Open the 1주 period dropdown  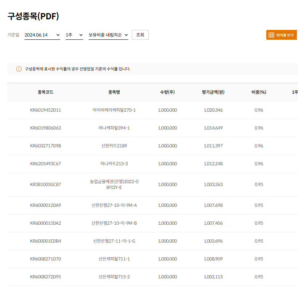(x=74, y=35)
